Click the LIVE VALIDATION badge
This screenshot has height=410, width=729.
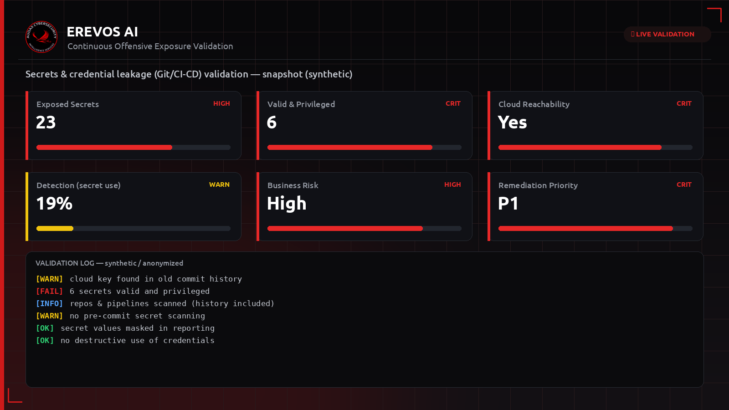[667, 34]
